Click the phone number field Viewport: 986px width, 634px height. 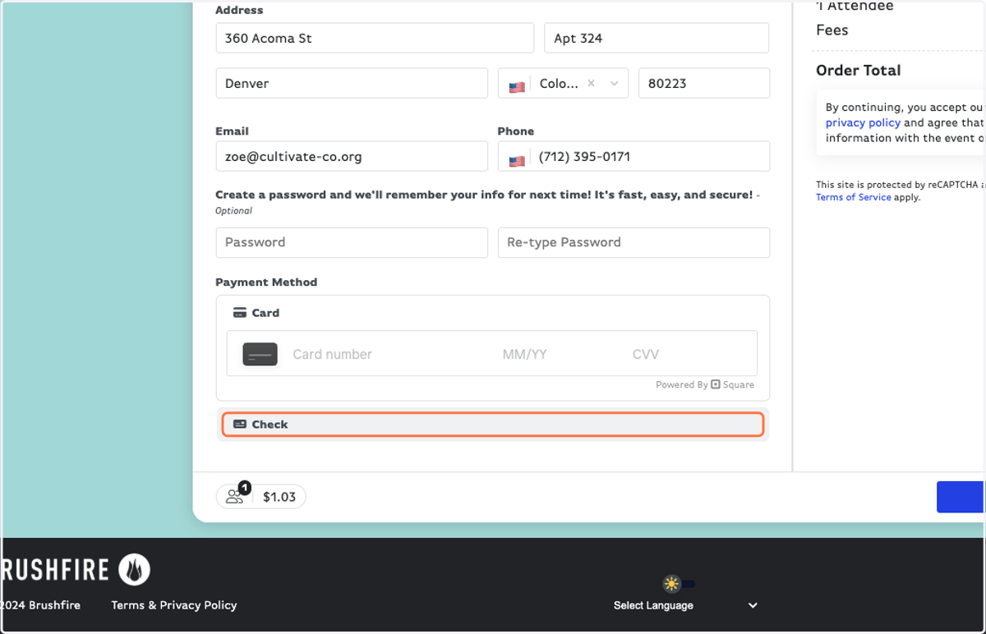(634, 157)
